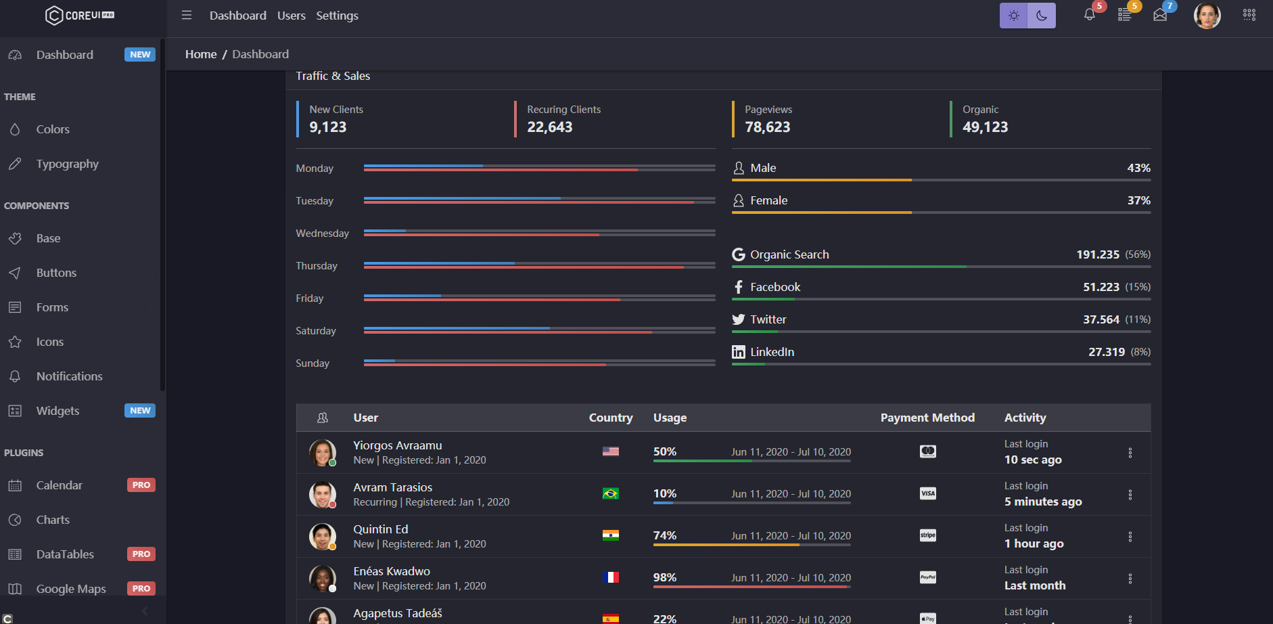Expand the Icons sidebar group
The width and height of the screenshot is (1273, 624).
coord(80,342)
